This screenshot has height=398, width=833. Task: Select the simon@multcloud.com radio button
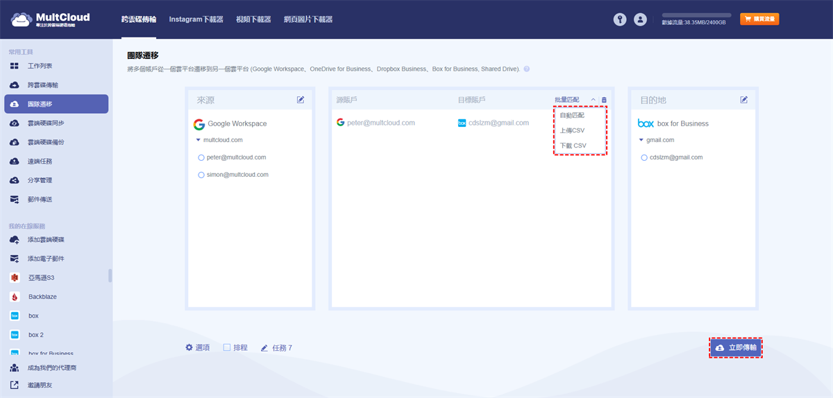(201, 175)
